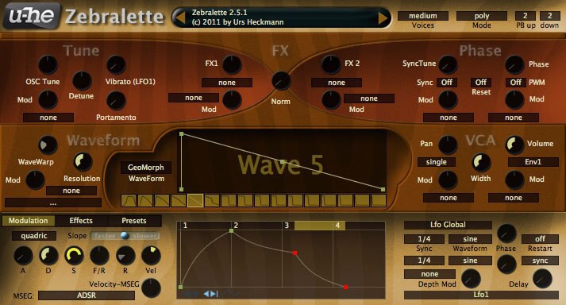Click the FX1 knob

click(232, 65)
